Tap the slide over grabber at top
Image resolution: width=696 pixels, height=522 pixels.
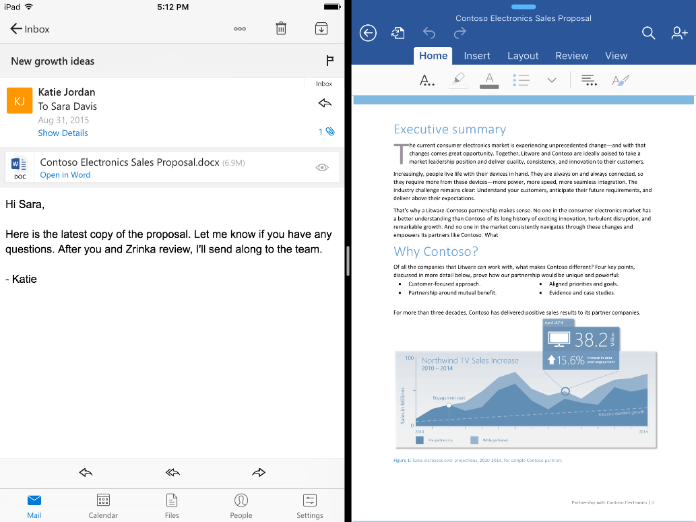(524, 7)
